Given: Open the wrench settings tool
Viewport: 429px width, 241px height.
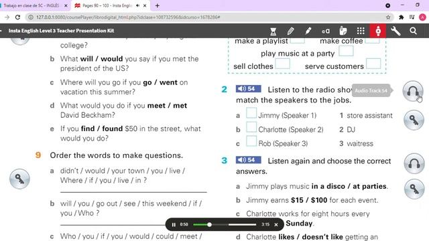Looking at the screenshot, I should [x=395, y=31].
